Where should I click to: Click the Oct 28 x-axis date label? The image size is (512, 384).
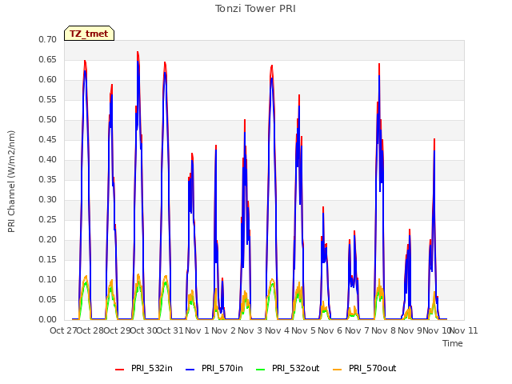tap(90, 330)
